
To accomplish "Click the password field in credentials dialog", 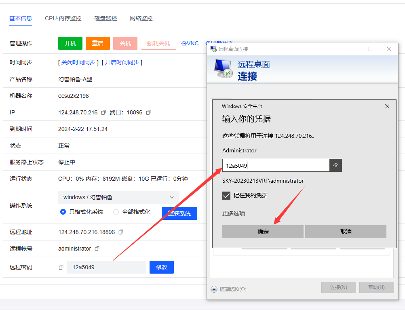I will [276, 165].
